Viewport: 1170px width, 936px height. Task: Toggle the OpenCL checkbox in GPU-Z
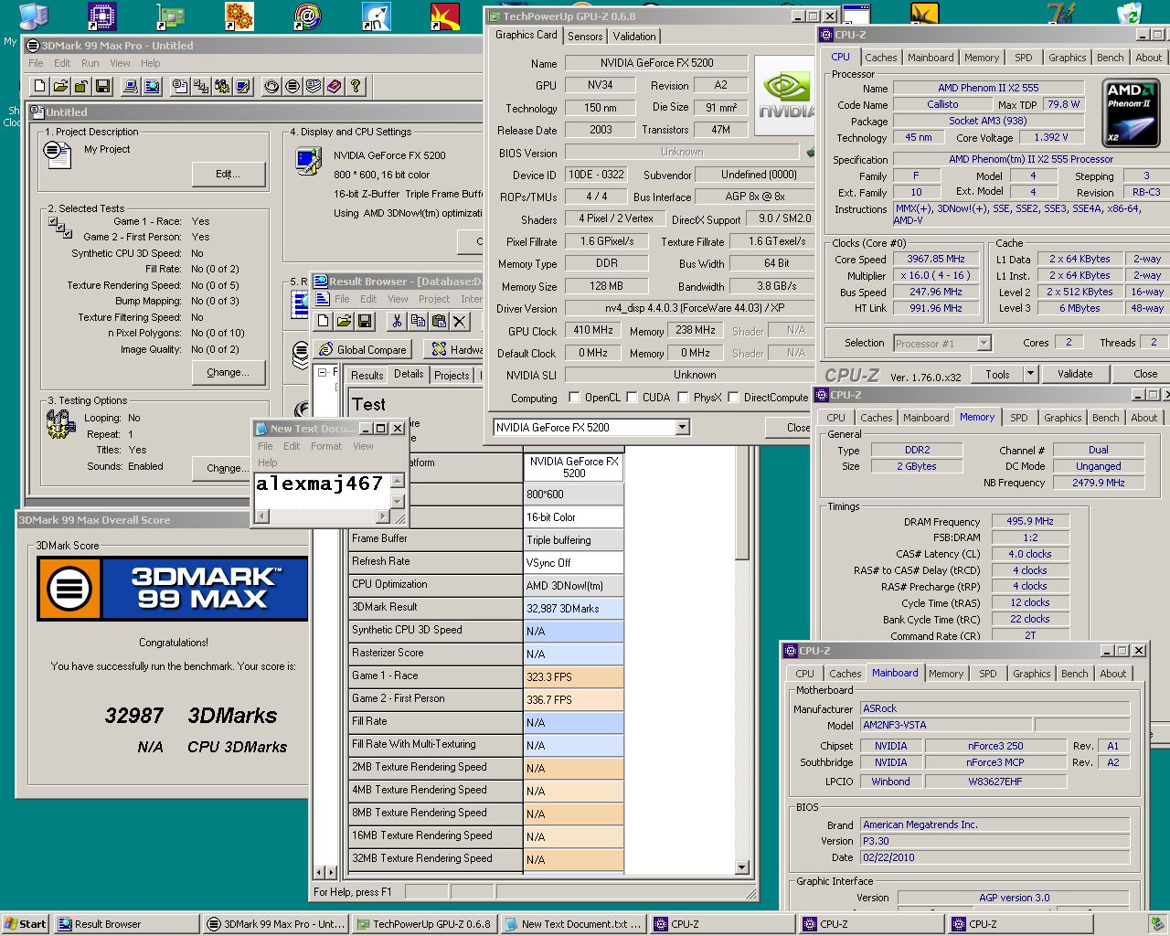[574, 398]
